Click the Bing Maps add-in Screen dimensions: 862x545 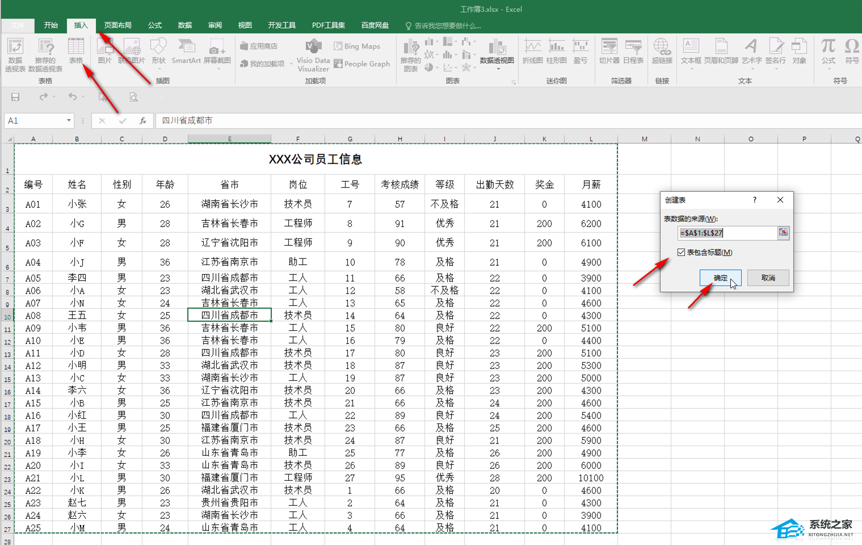pos(357,46)
